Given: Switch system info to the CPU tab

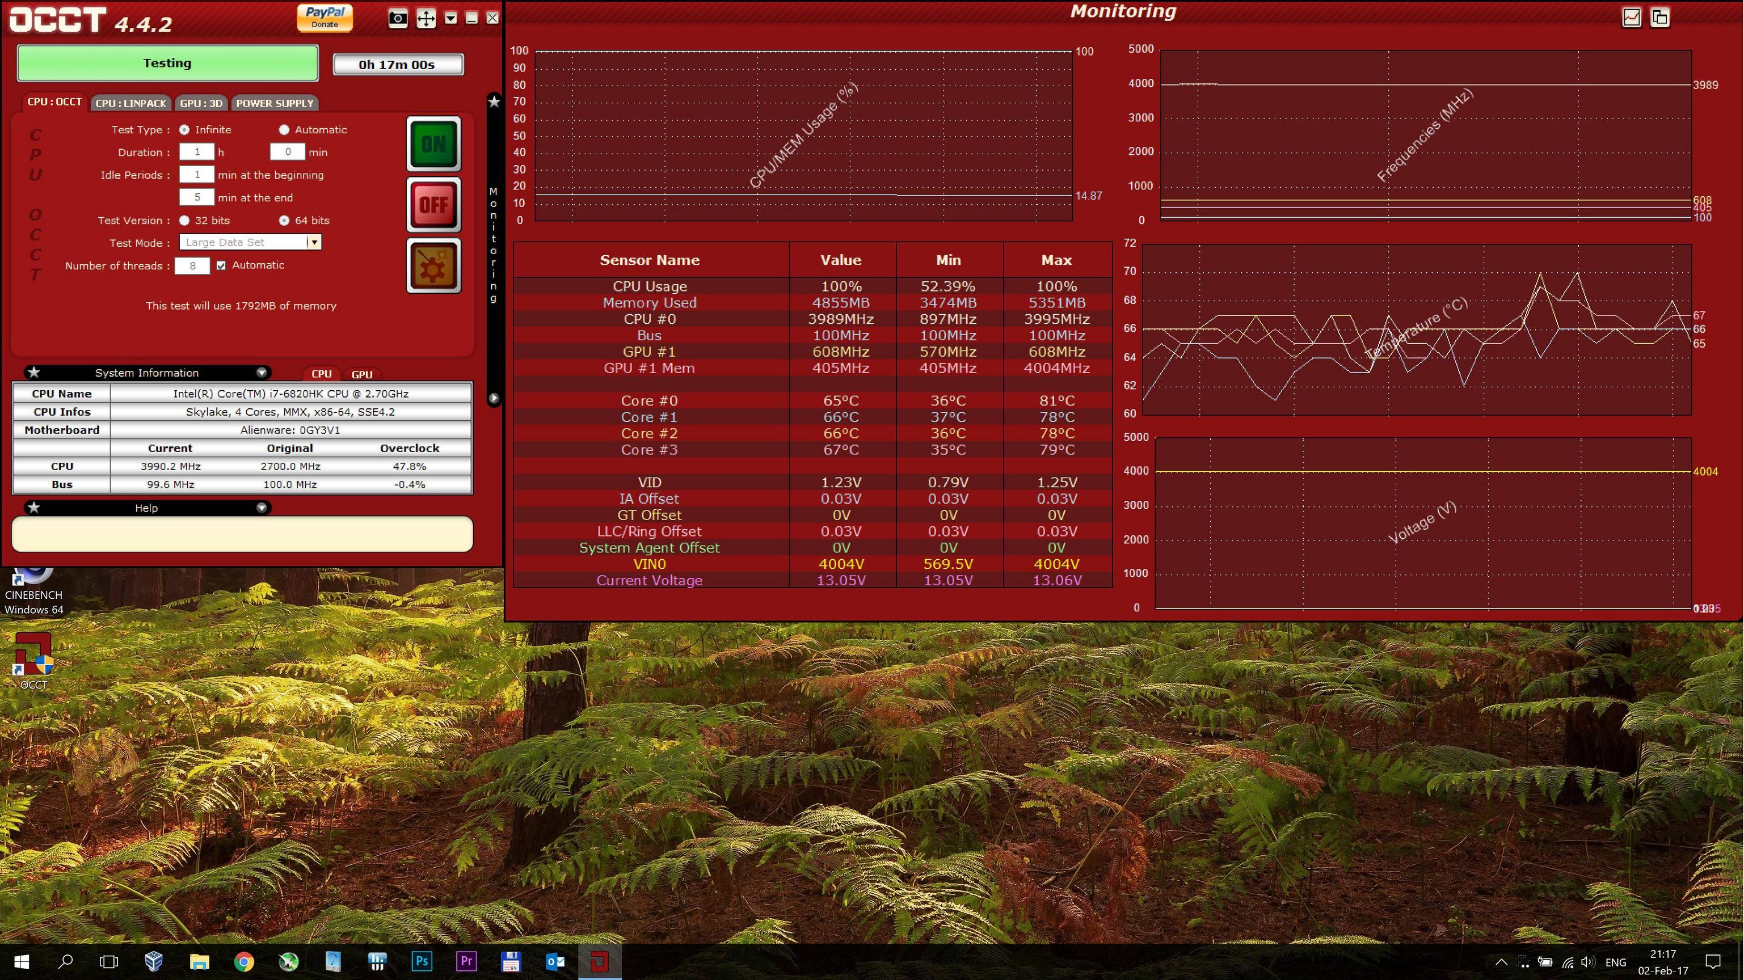Looking at the screenshot, I should coord(322,374).
